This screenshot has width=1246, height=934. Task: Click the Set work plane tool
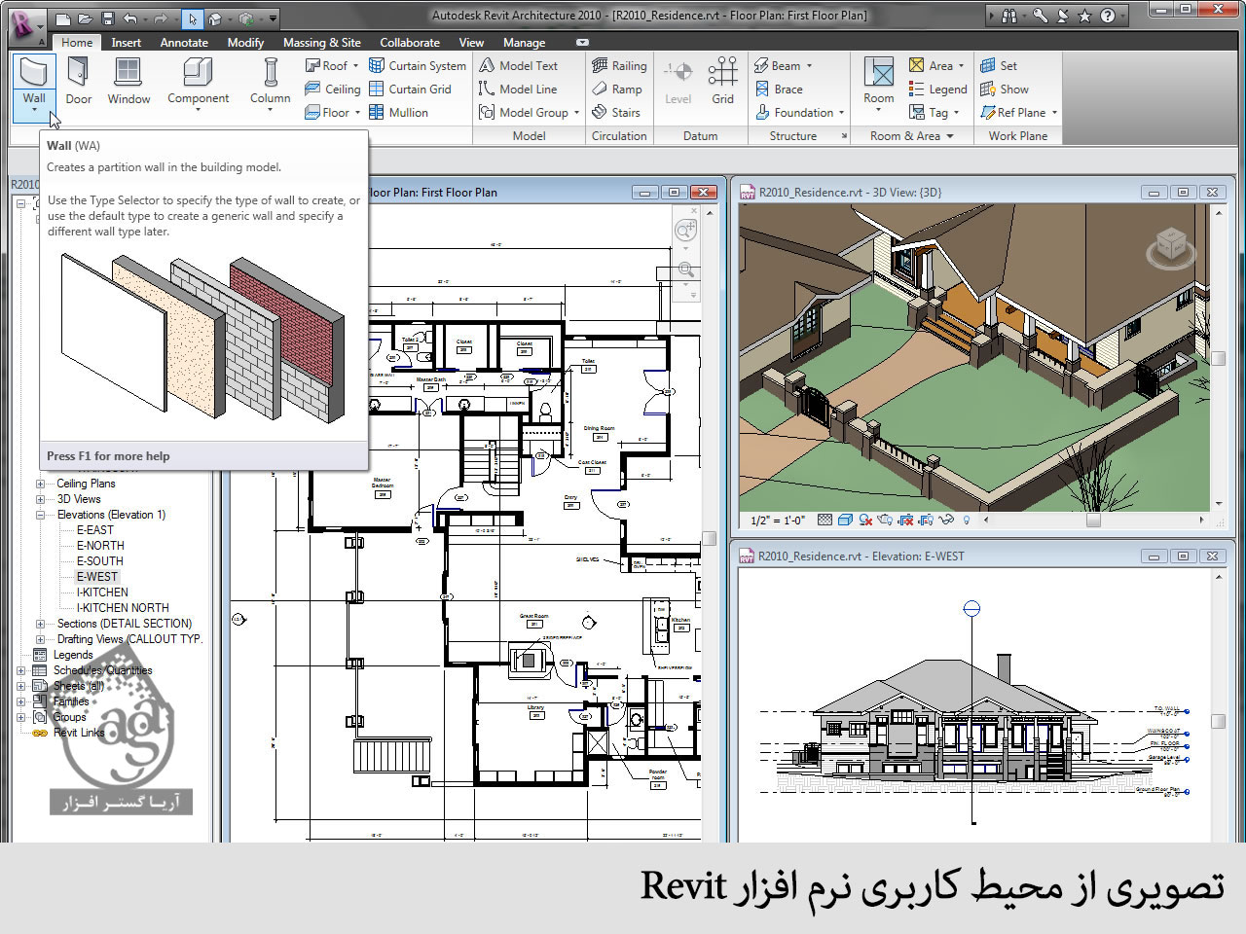(x=999, y=65)
